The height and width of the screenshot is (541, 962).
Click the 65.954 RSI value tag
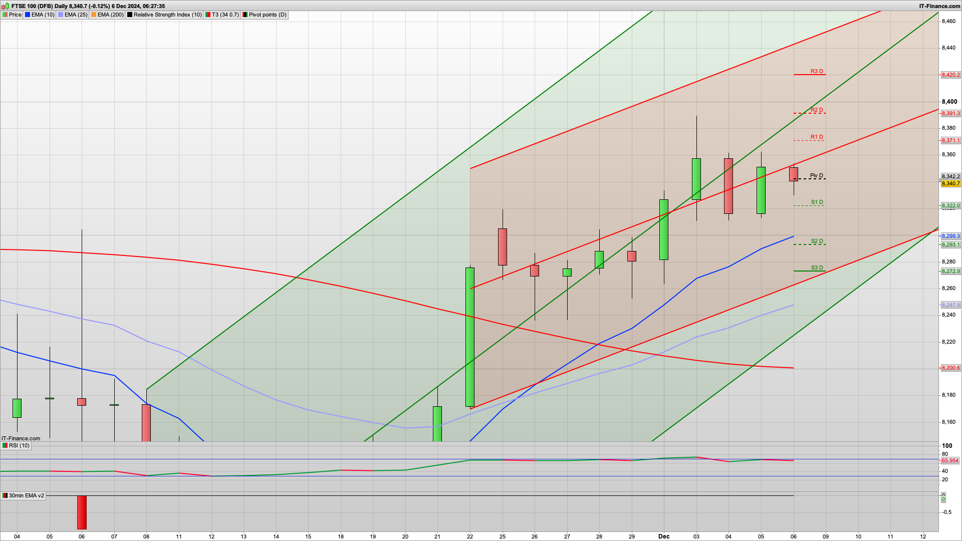point(950,461)
